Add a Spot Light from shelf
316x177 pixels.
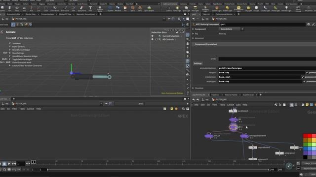point(186,9)
